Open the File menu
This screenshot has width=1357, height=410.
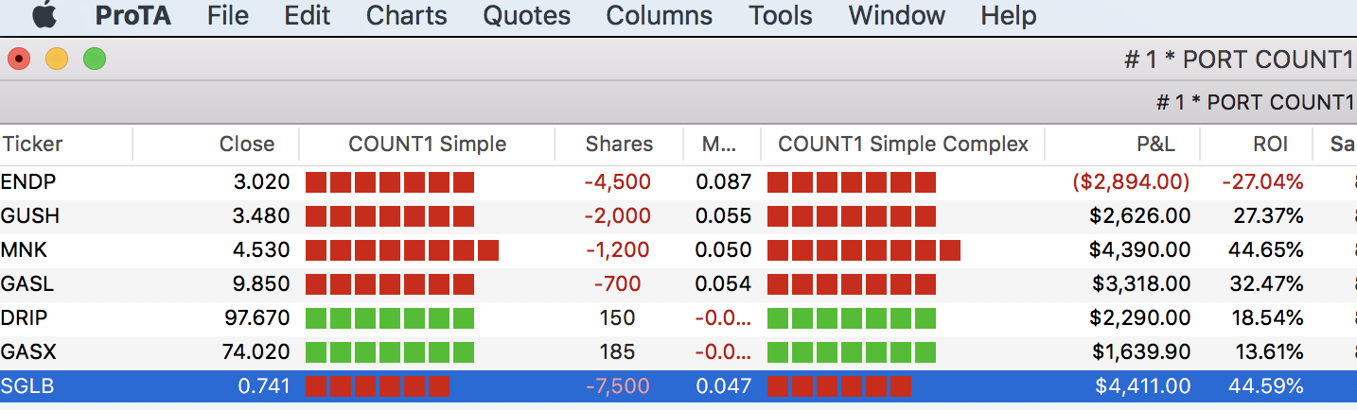(x=227, y=16)
